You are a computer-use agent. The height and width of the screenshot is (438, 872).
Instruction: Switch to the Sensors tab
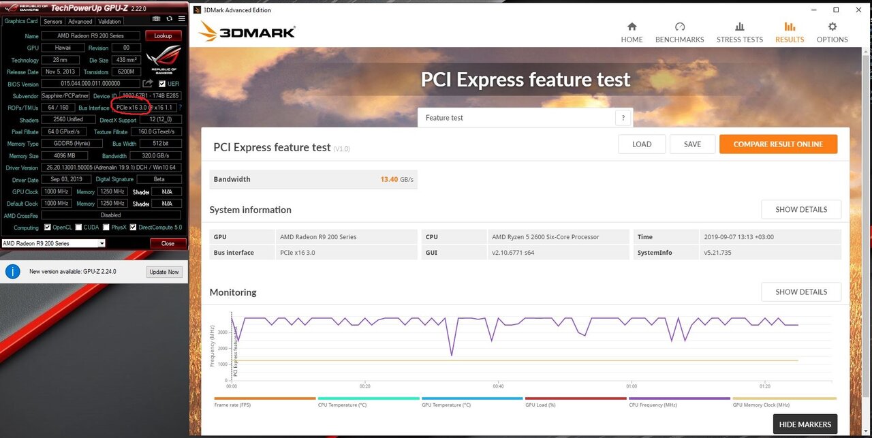point(53,21)
